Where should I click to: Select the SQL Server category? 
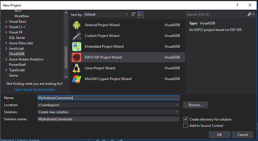pyautogui.click(x=17, y=38)
